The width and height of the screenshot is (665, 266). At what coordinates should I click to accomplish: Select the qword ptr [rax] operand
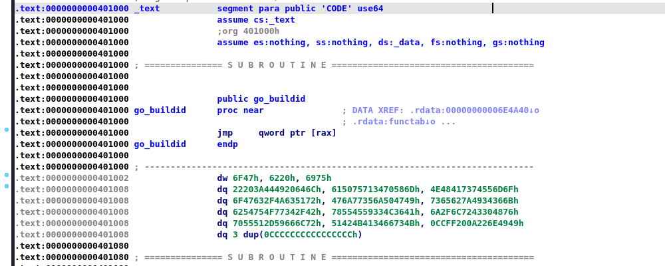297,133
